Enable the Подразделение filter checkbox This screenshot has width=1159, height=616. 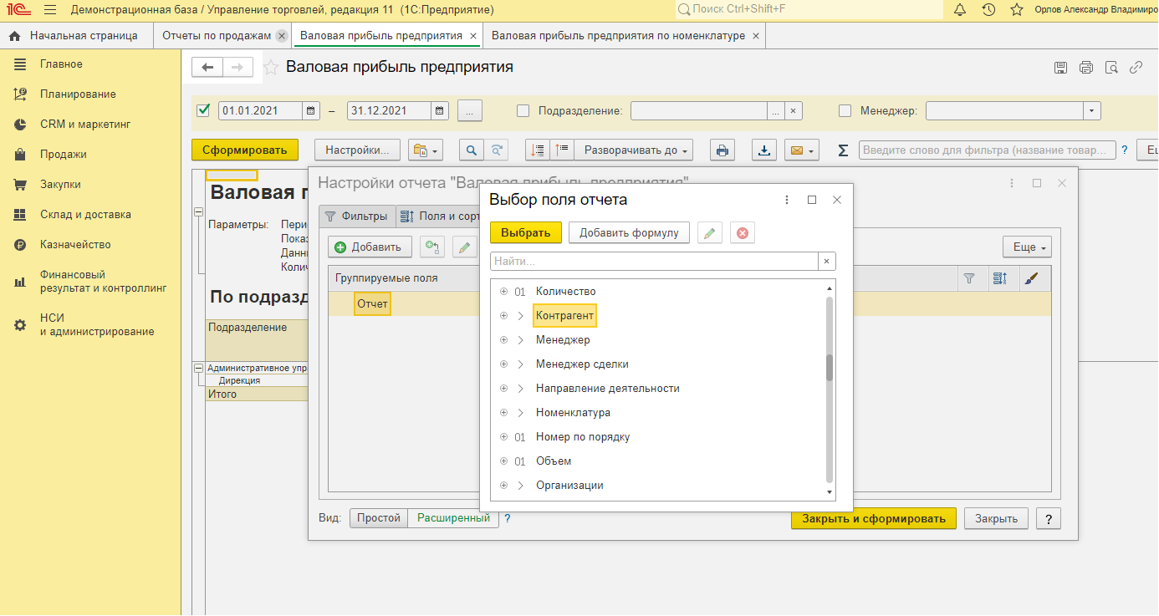523,110
